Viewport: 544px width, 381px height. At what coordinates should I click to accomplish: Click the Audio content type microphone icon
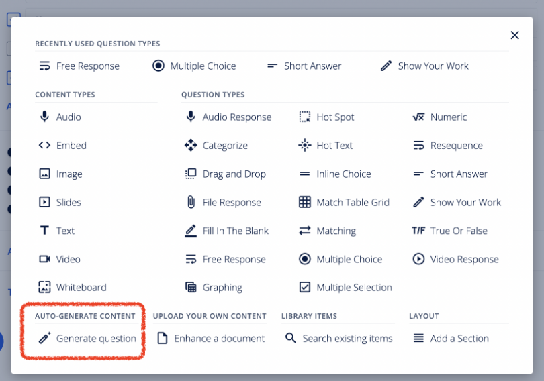tap(44, 117)
